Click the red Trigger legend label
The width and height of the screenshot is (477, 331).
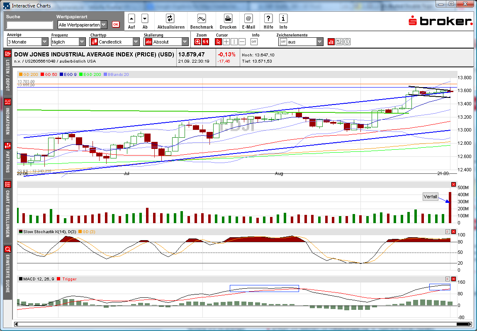click(x=69, y=279)
